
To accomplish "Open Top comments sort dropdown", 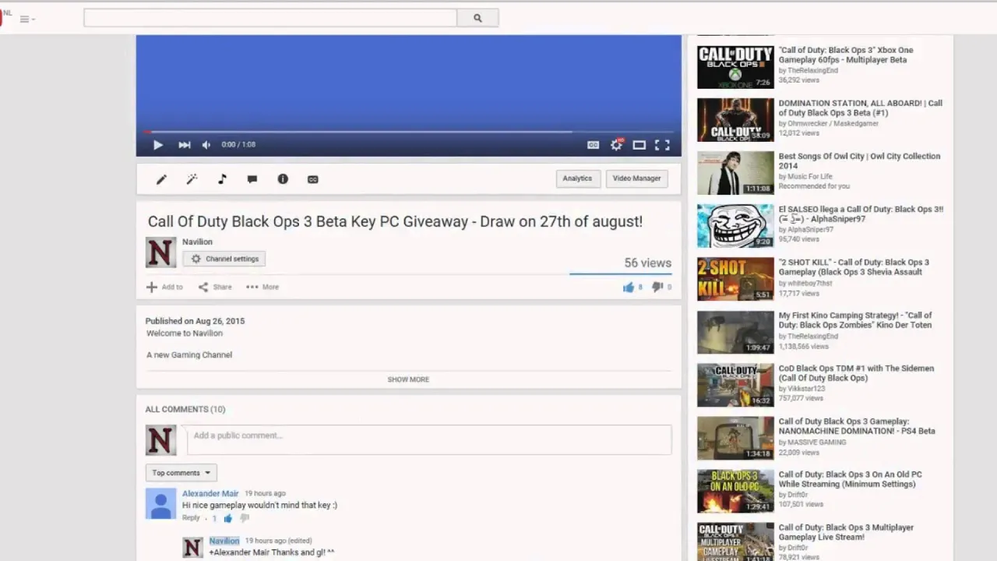I will pyautogui.click(x=181, y=473).
